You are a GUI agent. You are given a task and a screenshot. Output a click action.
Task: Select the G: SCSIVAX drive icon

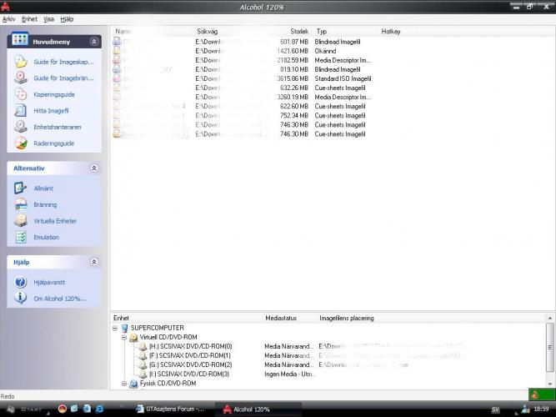point(143,364)
